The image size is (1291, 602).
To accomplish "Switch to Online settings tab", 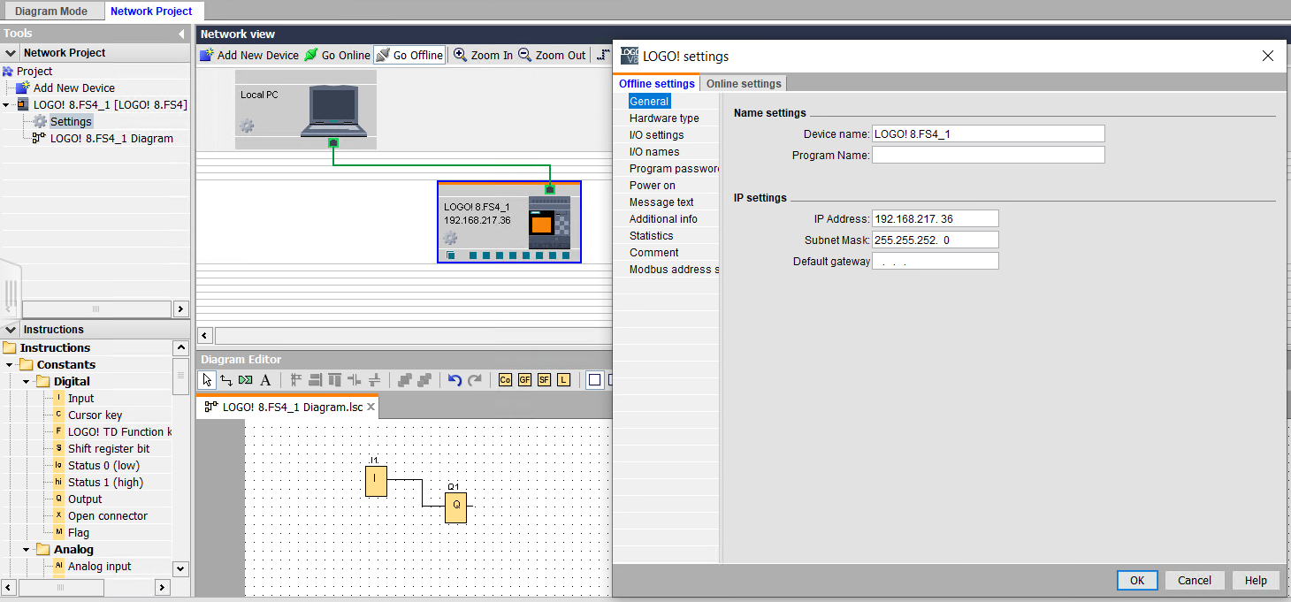I will [743, 84].
